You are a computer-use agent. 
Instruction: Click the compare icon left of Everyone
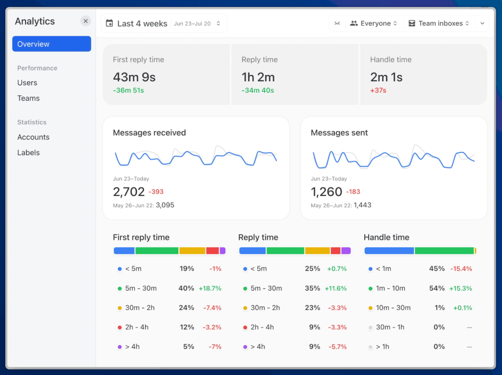(x=337, y=23)
